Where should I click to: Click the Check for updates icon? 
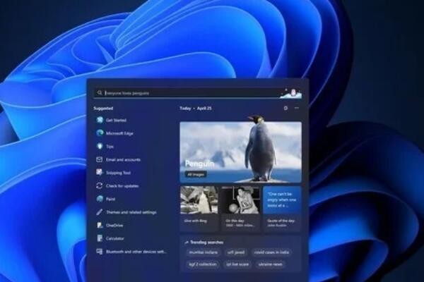tap(100, 185)
